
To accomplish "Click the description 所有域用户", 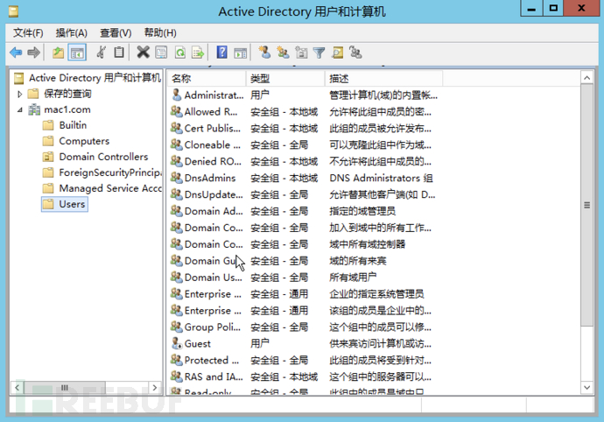I will [353, 278].
